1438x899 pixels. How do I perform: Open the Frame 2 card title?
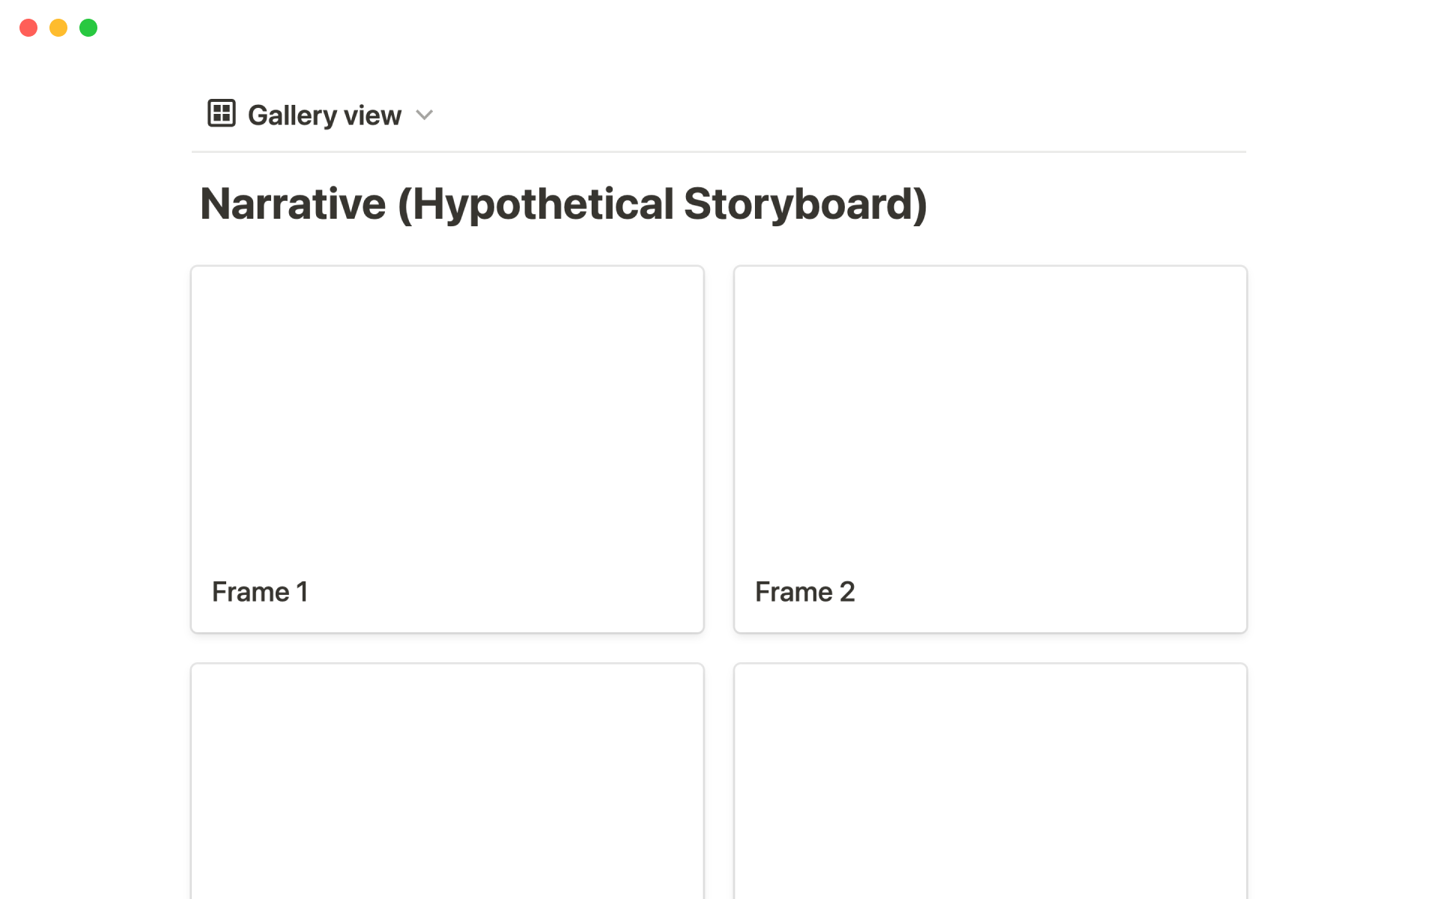804,592
